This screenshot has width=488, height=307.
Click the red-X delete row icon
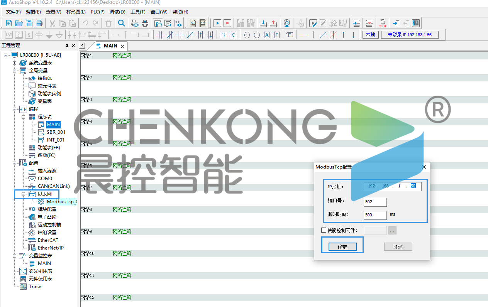coord(369,23)
